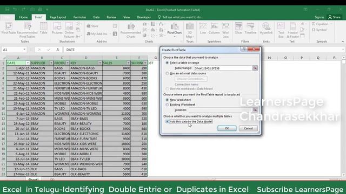
Task: Insert a Symbol
Action: (320, 30)
